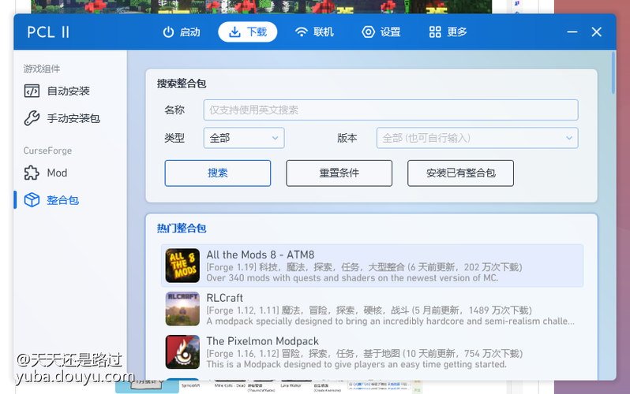Click the puzzle piece icon beside Mod
The height and width of the screenshot is (394, 630).
point(32,173)
